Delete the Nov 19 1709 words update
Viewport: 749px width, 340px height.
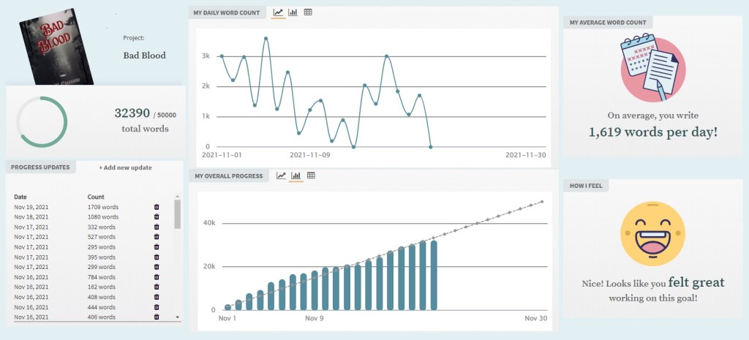point(157,207)
